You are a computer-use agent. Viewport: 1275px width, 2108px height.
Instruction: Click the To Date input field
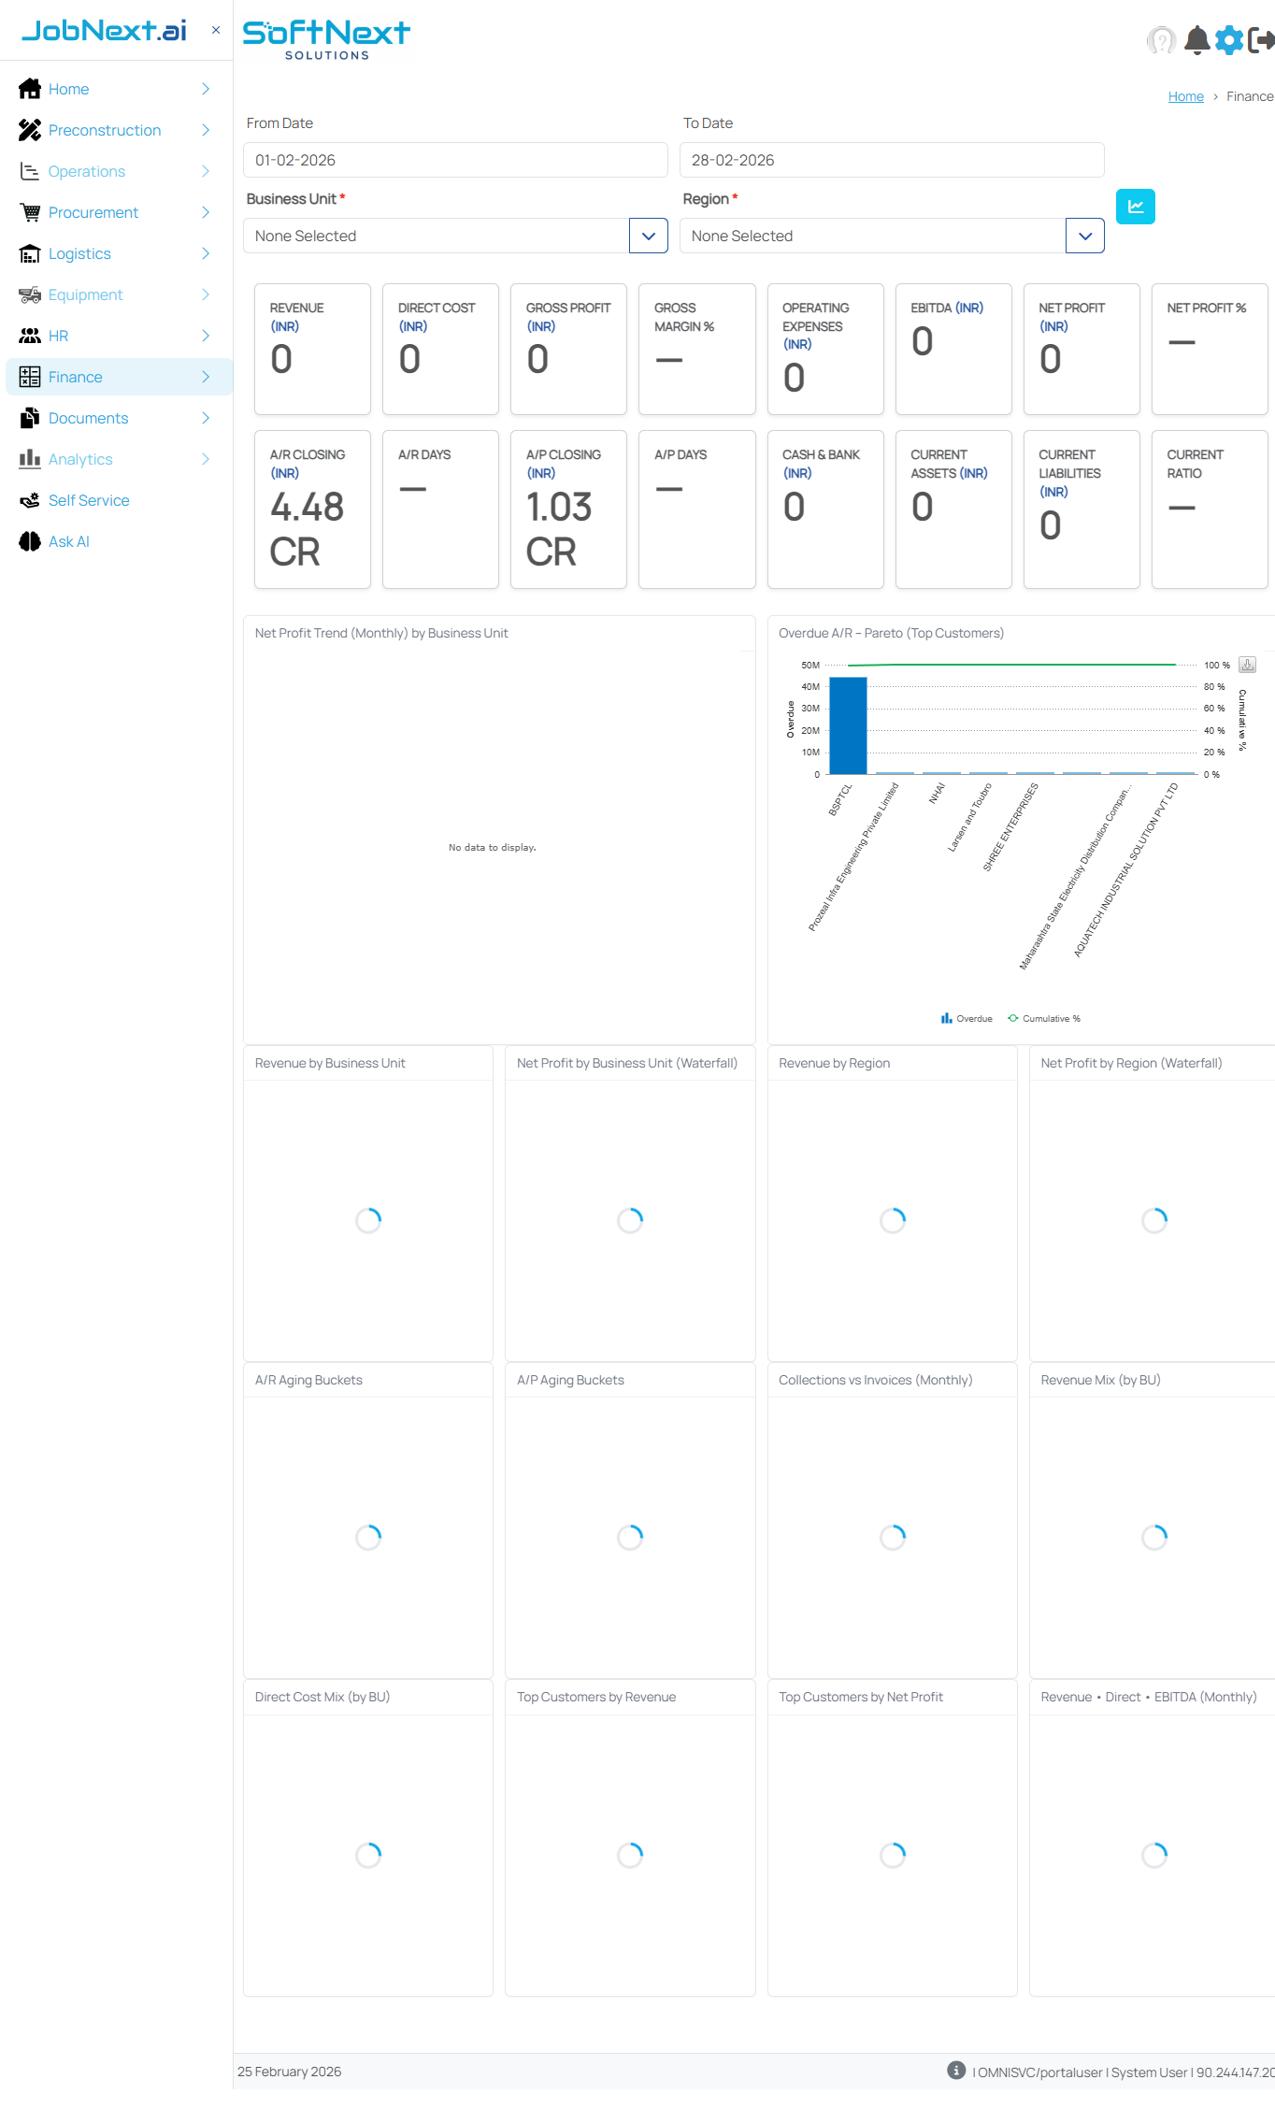(x=892, y=160)
